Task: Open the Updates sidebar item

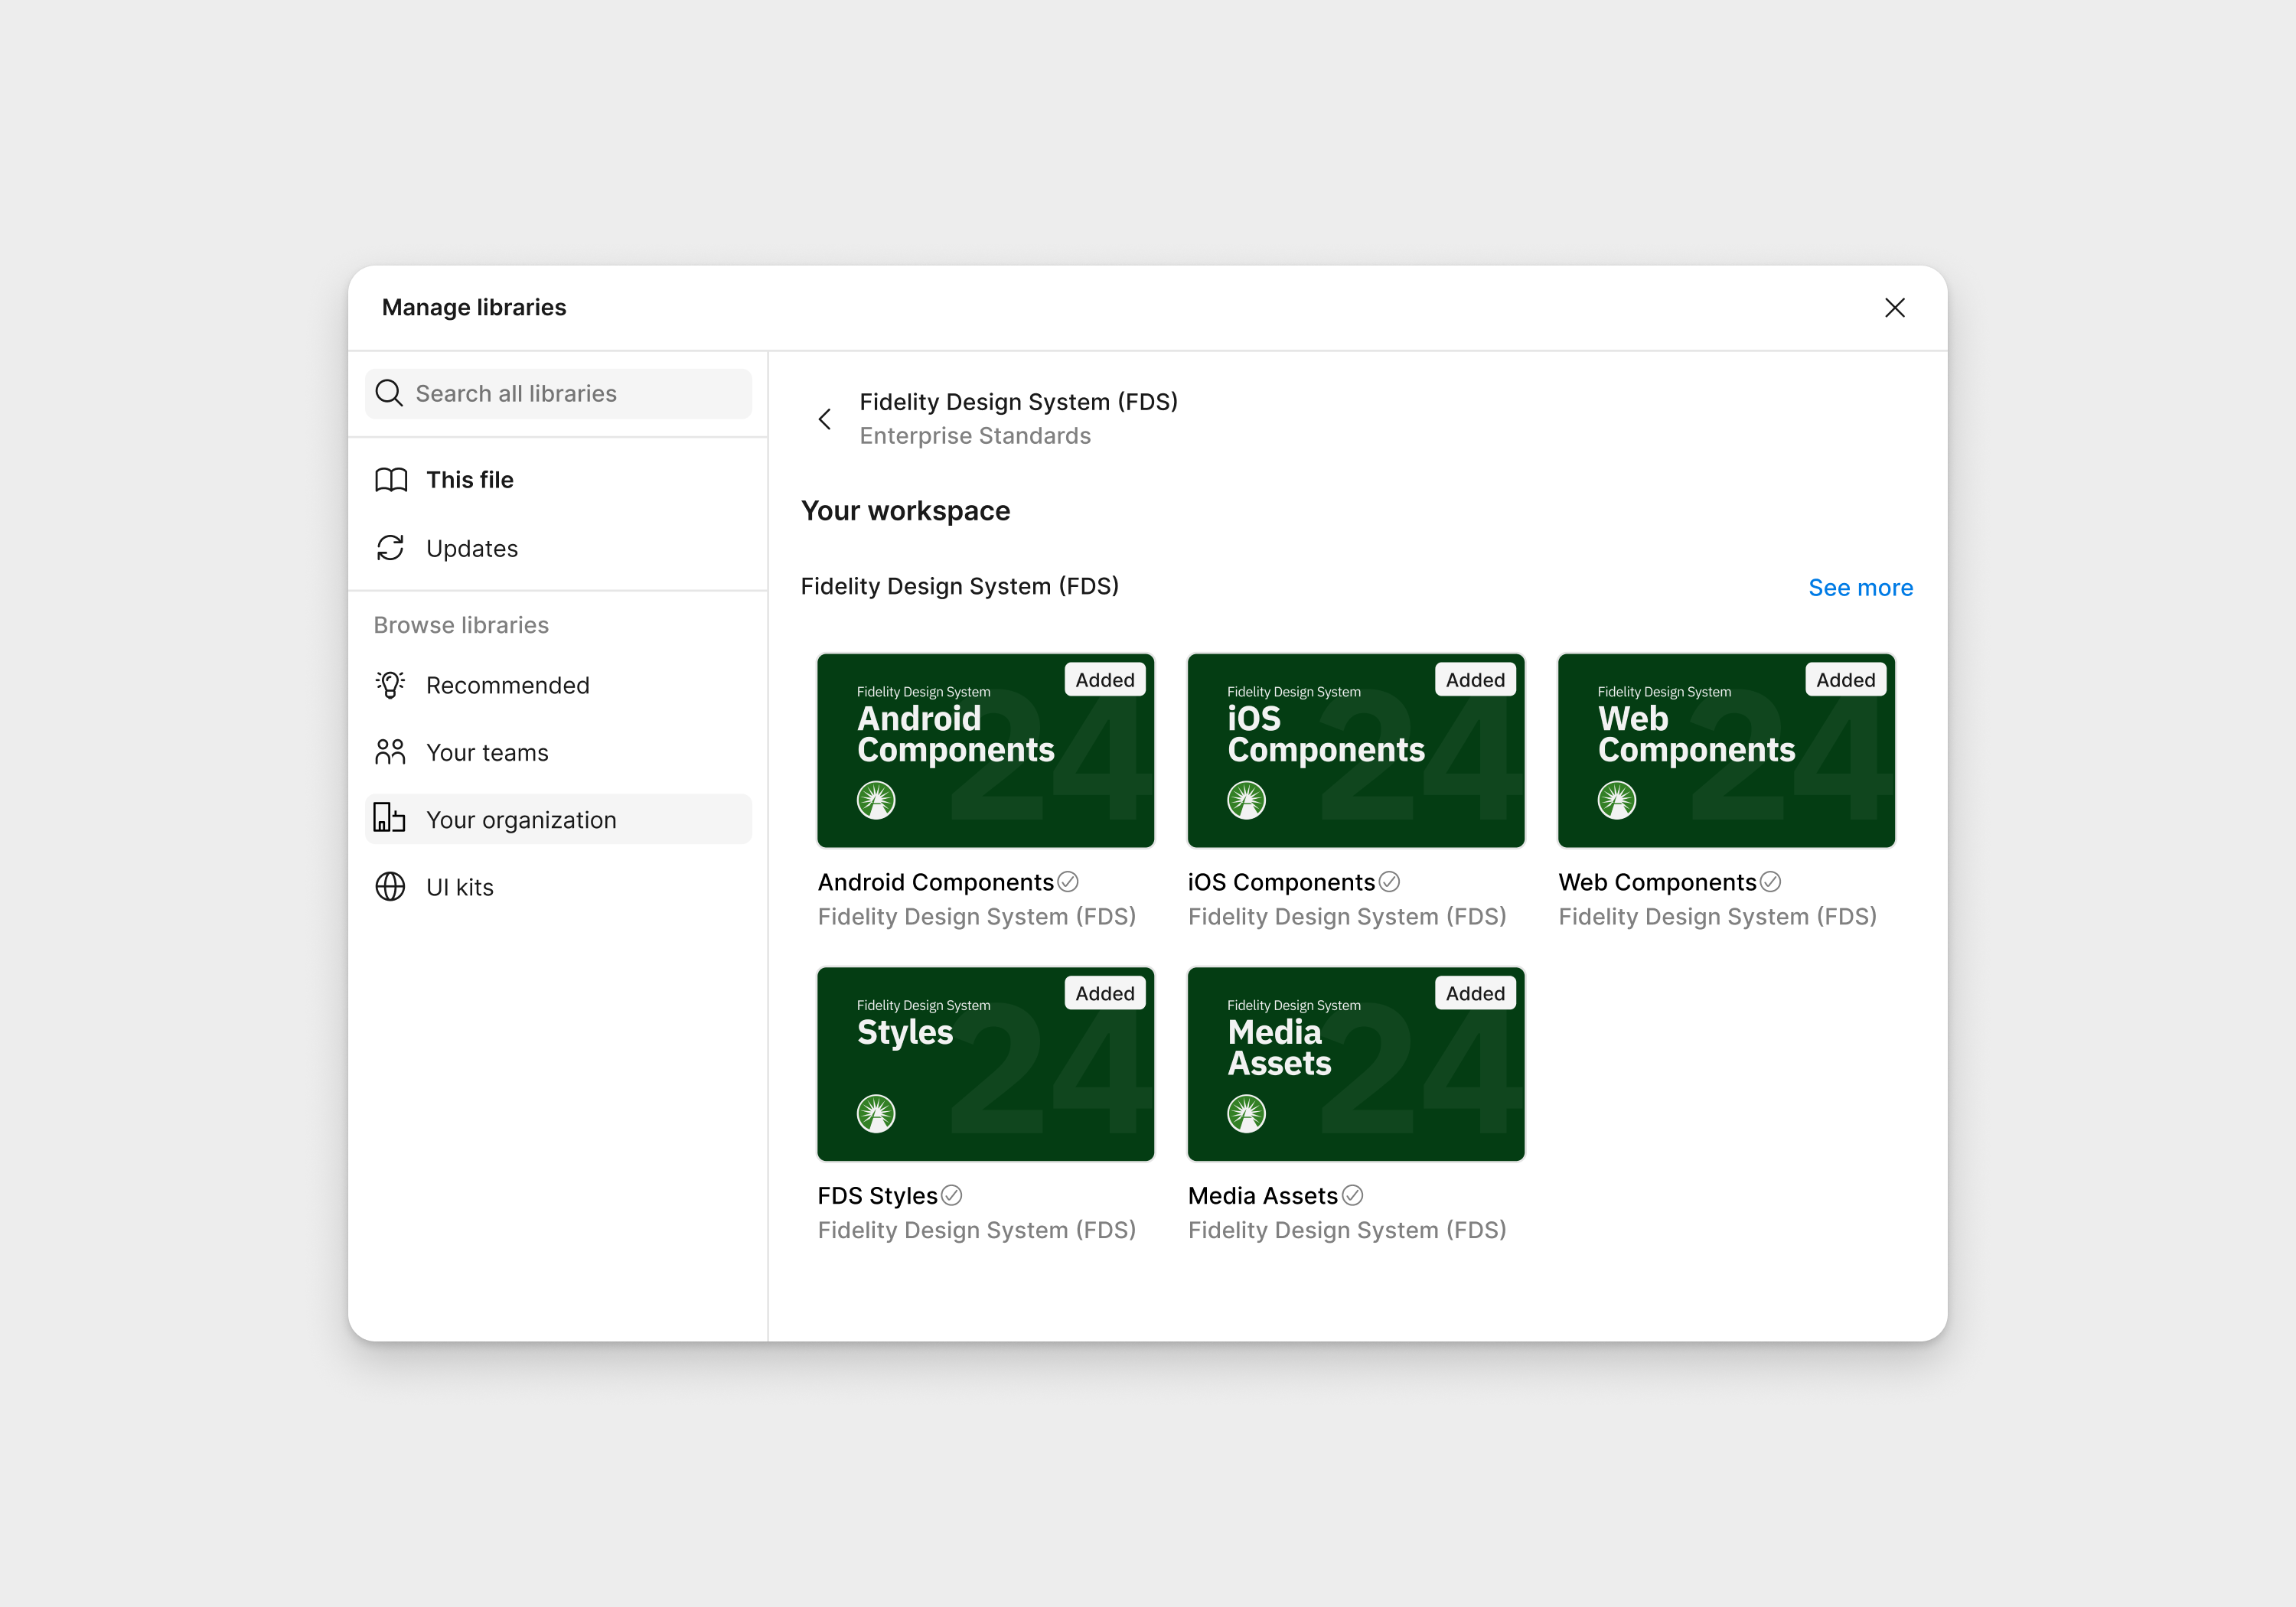Action: (x=472, y=548)
